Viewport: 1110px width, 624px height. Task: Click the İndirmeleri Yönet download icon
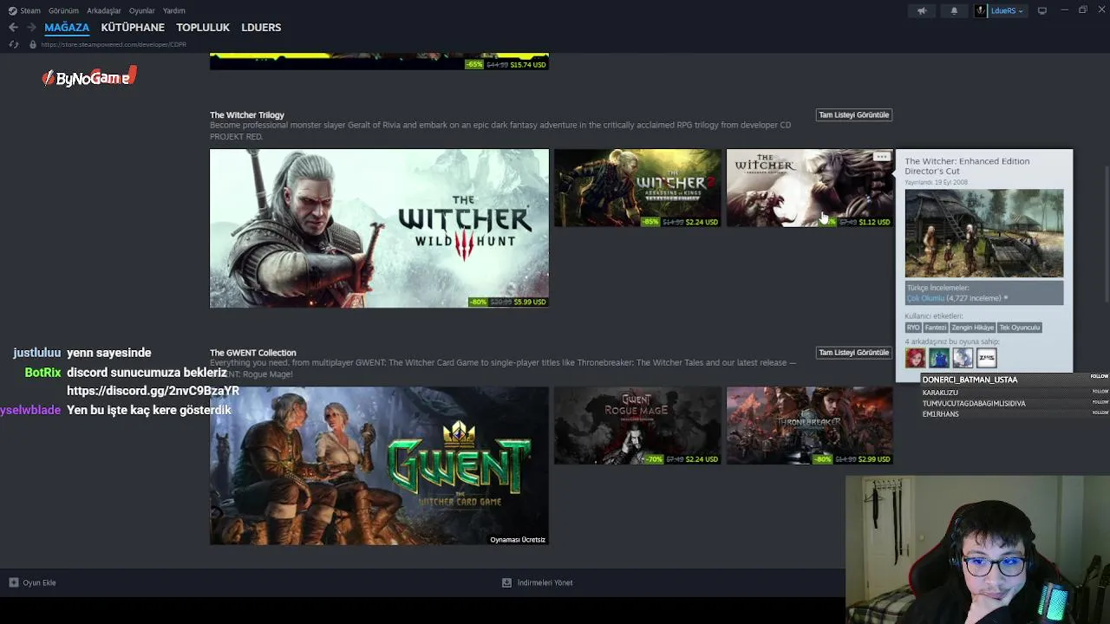pos(506,582)
